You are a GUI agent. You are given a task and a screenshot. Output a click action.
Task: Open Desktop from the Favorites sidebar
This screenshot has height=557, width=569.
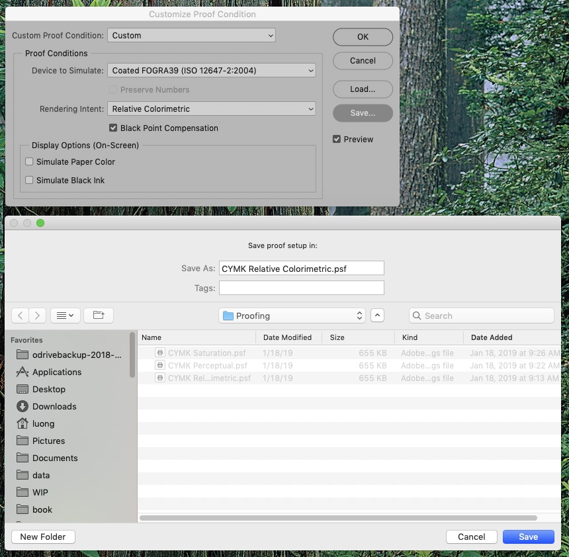pyautogui.click(x=48, y=389)
